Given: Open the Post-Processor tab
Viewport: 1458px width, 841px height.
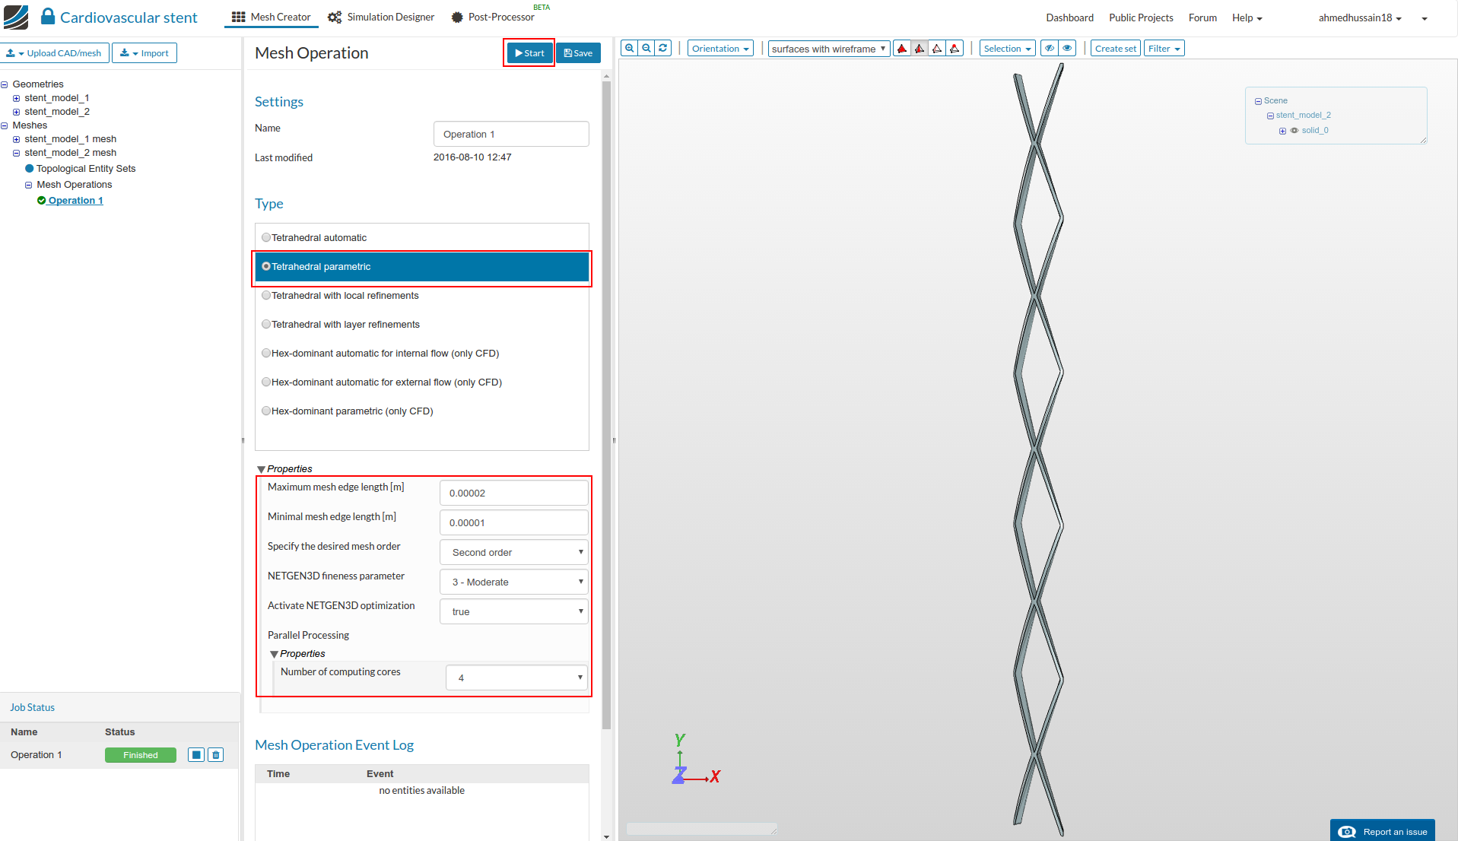Looking at the screenshot, I should (493, 17).
